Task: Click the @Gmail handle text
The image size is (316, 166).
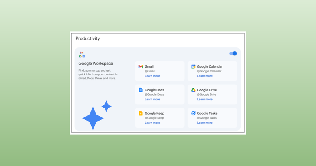Action: point(150,71)
